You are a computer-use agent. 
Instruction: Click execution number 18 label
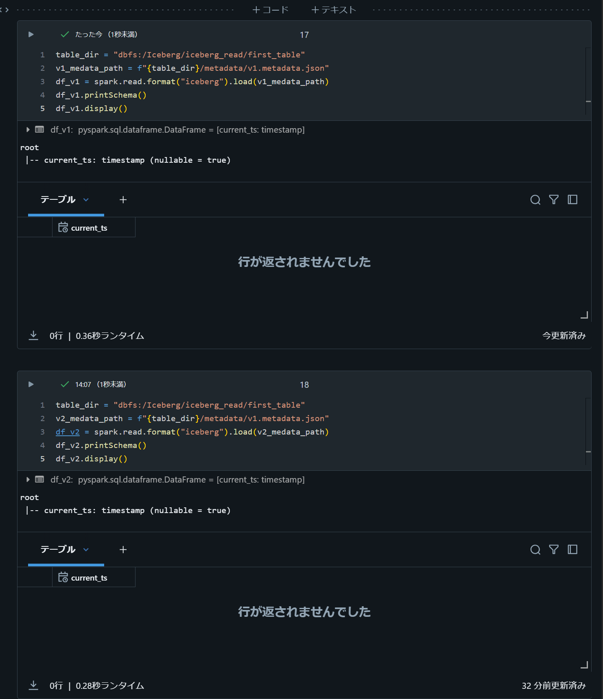tap(304, 385)
